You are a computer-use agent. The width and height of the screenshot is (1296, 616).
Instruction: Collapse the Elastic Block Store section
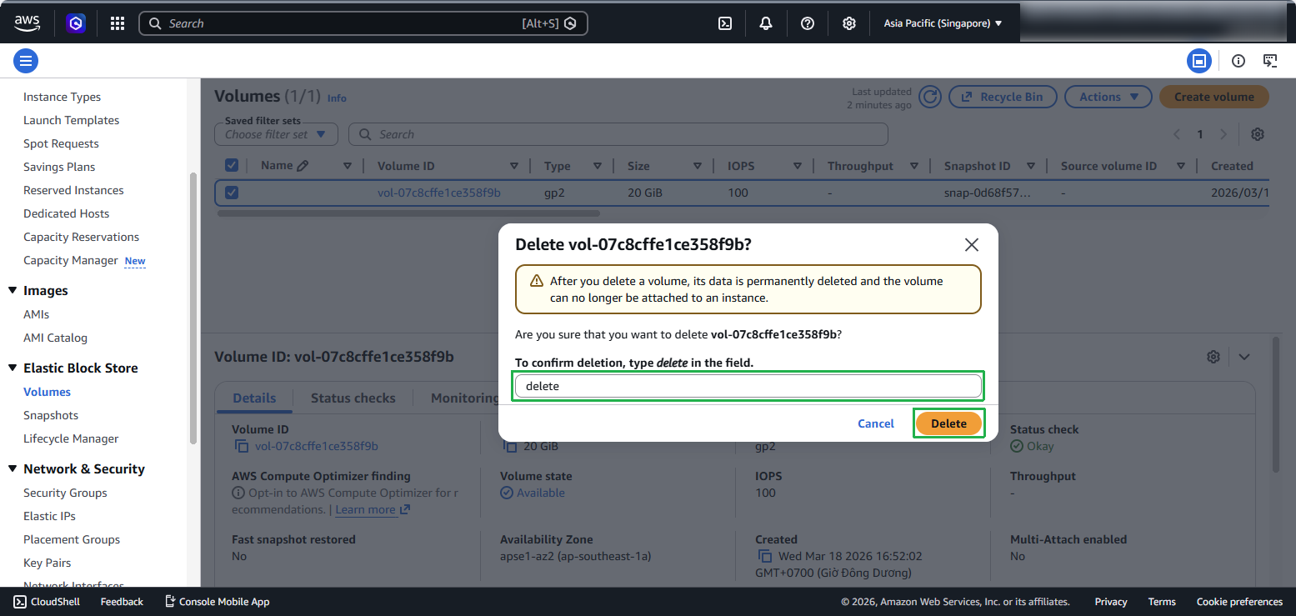pyautogui.click(x=13, y=368)
